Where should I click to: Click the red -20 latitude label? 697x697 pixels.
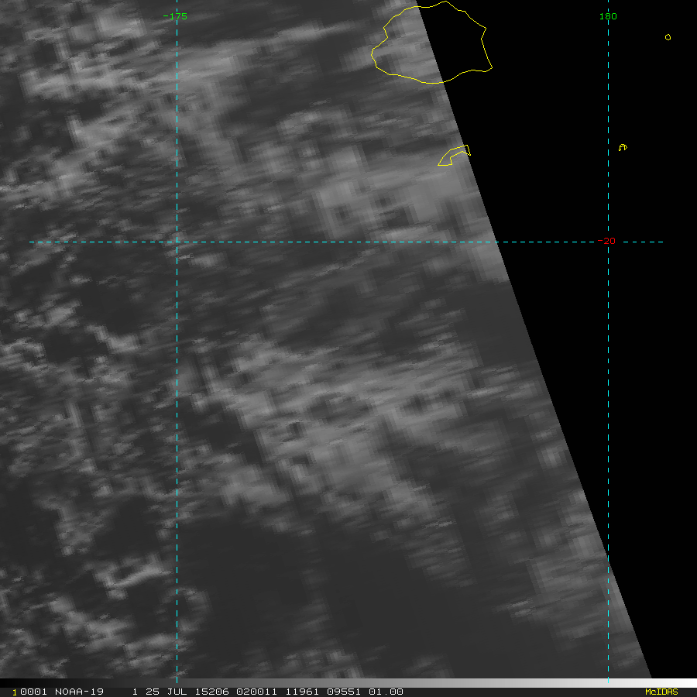(606, 242)
